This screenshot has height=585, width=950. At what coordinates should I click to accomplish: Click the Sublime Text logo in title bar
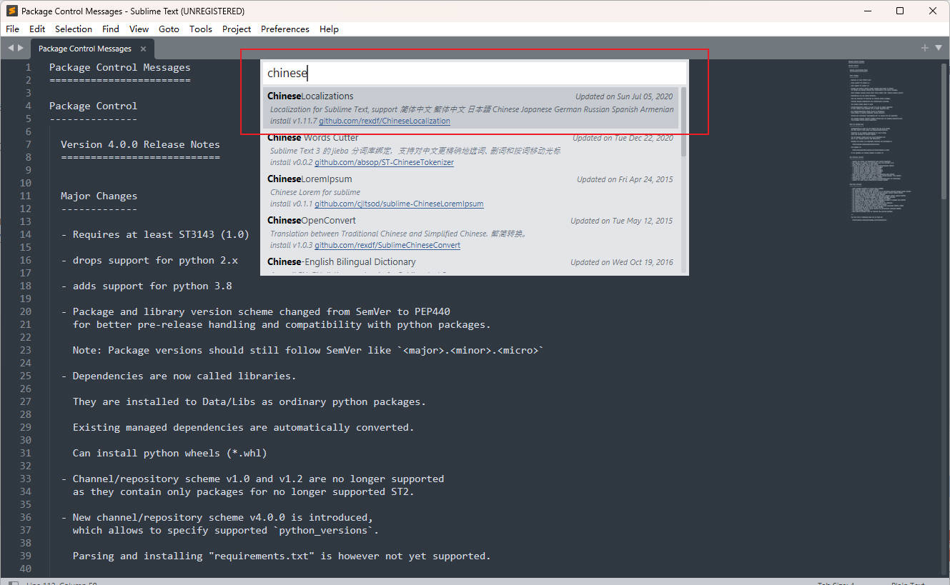(x=11, y=11)
